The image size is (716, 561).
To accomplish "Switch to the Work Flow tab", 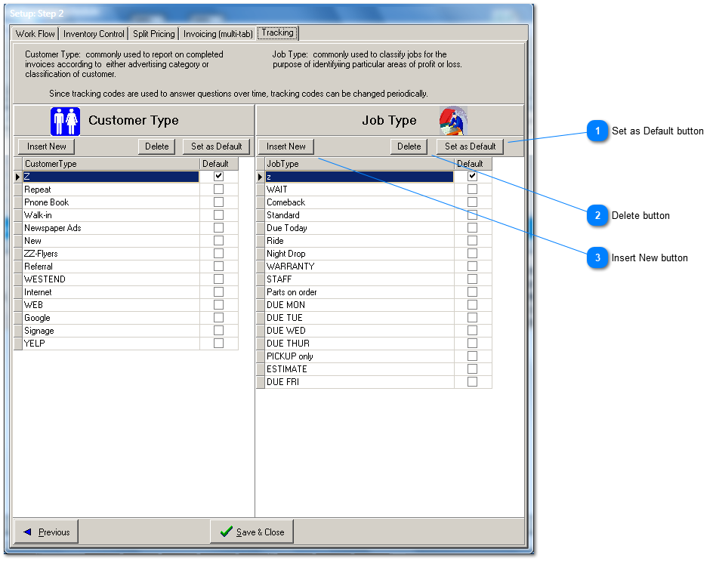I will pos(35,34).
